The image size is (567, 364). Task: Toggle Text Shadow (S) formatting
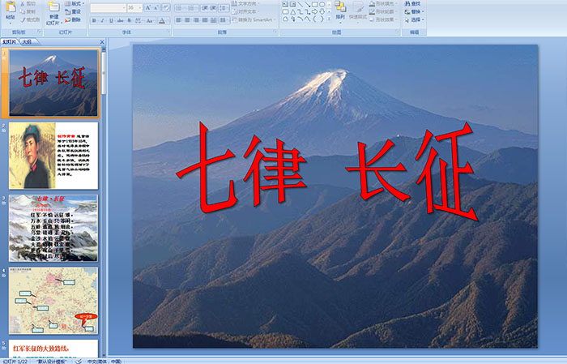(129, 20)
